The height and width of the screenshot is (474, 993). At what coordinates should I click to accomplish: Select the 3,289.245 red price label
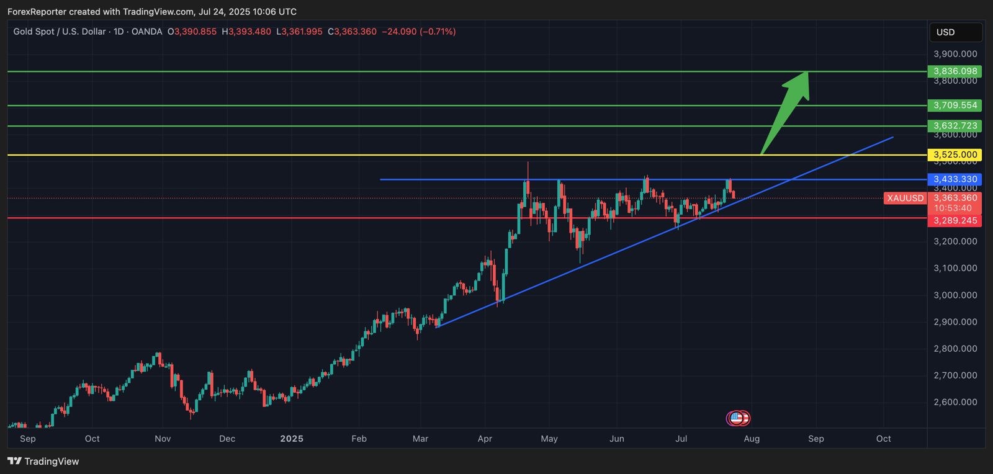(955, 221)
